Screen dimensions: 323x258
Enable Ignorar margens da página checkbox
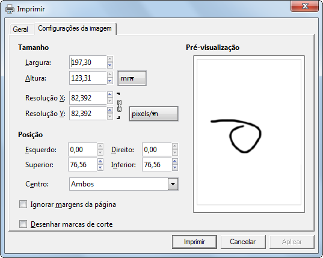coord(23,204)
